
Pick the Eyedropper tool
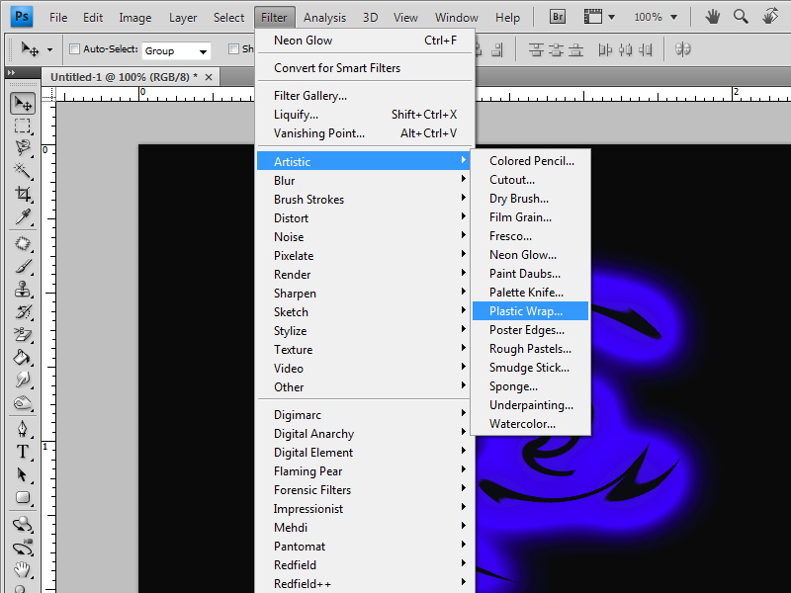click(23, 217)
